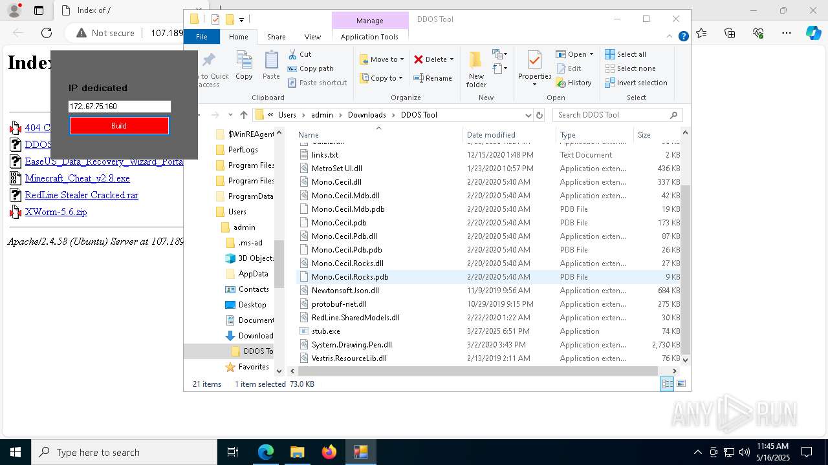The image size is (828, 465).
Task: Open RedLine Stealer Cracked.rar link
Action: [82, 195]
